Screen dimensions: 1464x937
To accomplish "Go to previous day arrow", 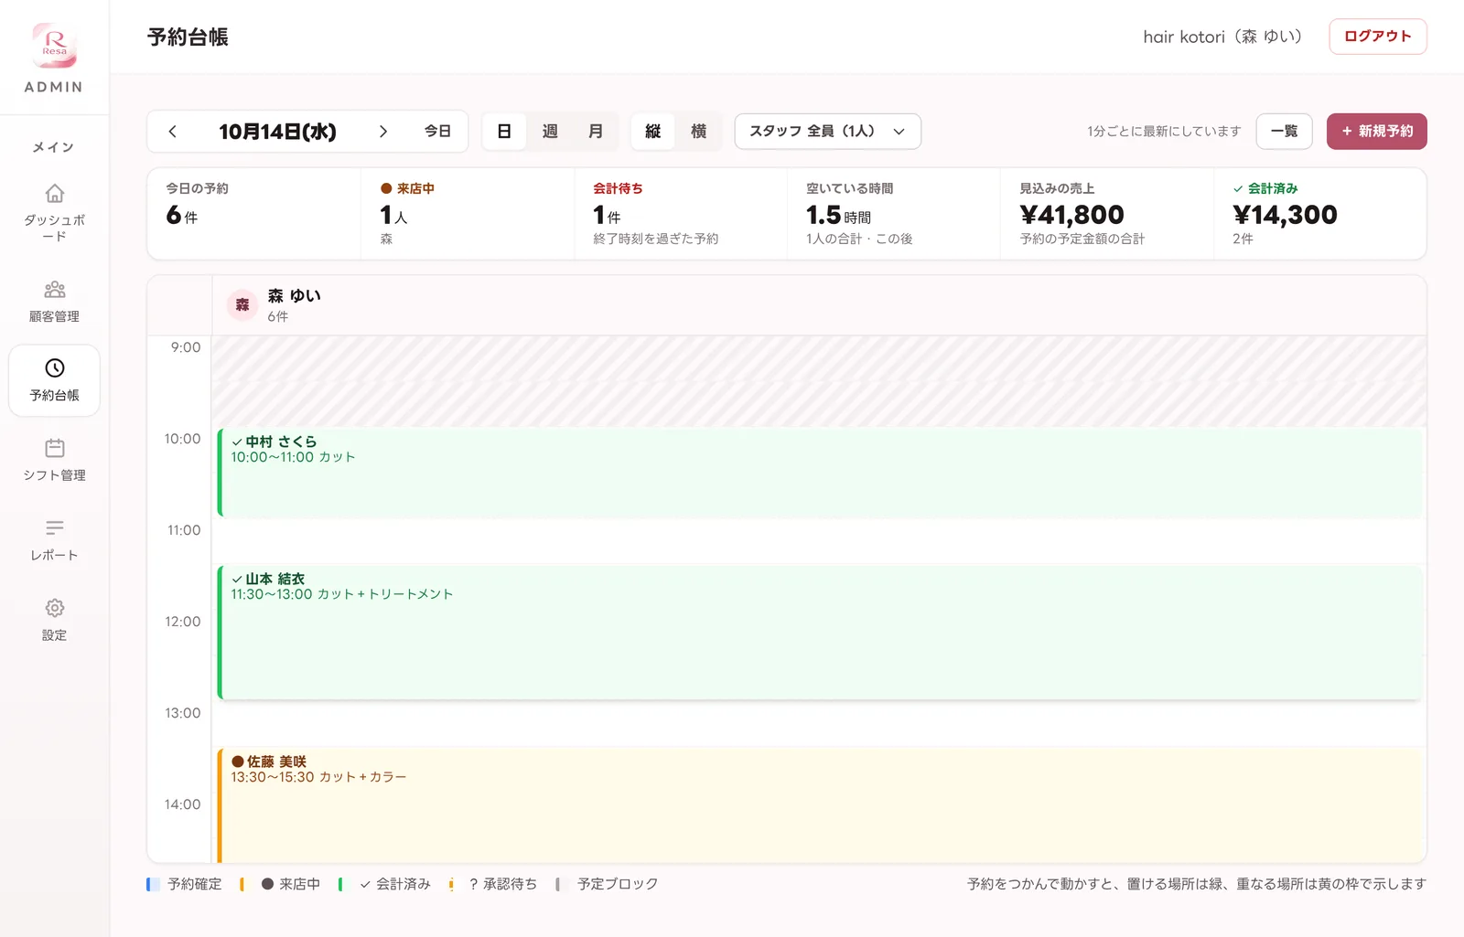I will [172, 132].
